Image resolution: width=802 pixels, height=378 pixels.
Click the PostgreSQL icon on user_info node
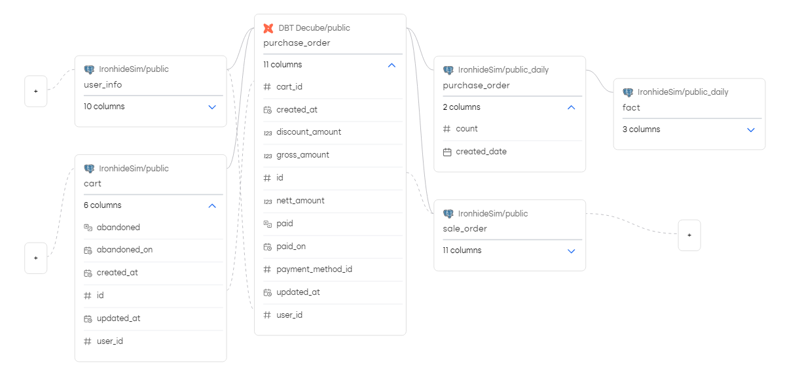tap(89, 69)
